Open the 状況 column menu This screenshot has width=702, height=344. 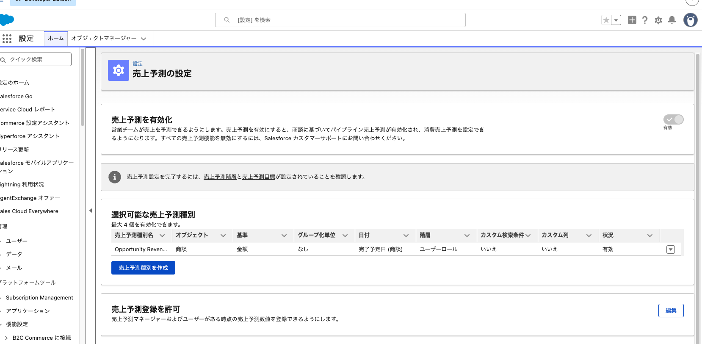pos(650,236)
